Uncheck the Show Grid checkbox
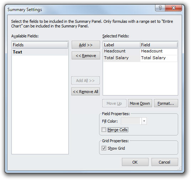The width and height of the screenshot is (191, 180). click(104, 148)
